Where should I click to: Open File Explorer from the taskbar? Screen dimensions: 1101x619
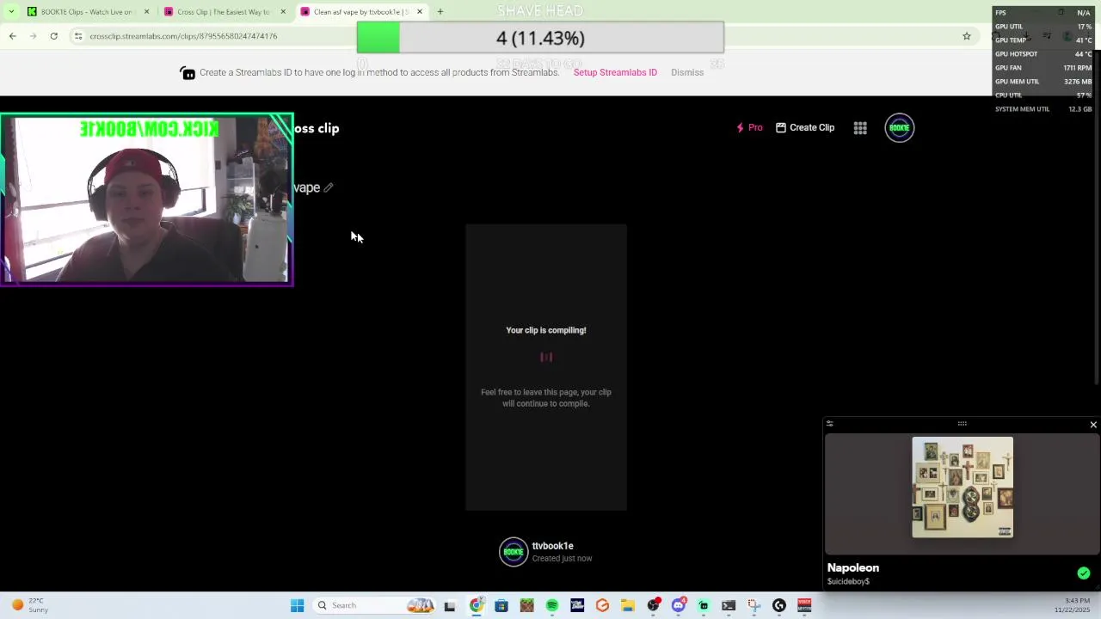tap(628, 605)
